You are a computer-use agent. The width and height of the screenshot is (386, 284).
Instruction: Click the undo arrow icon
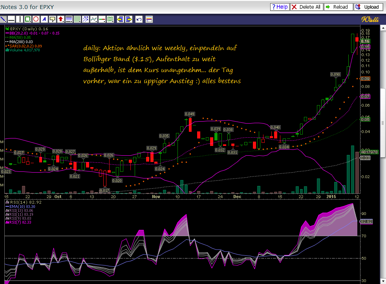tap(139, 19)
